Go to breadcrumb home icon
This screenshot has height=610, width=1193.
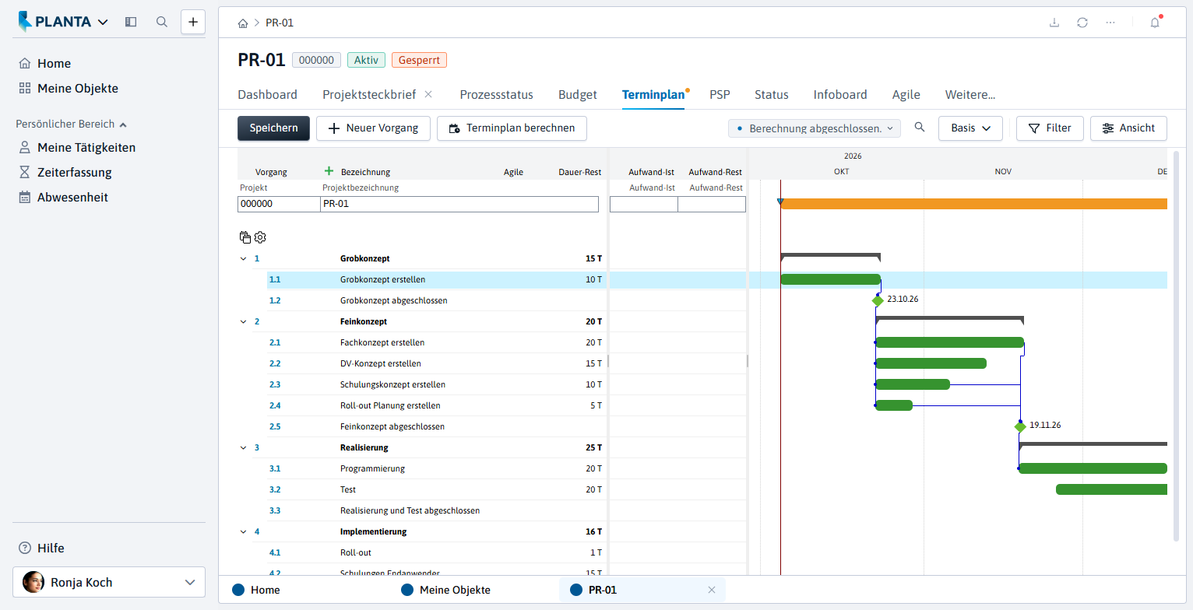pyautogui.click(x=243, y=23)
